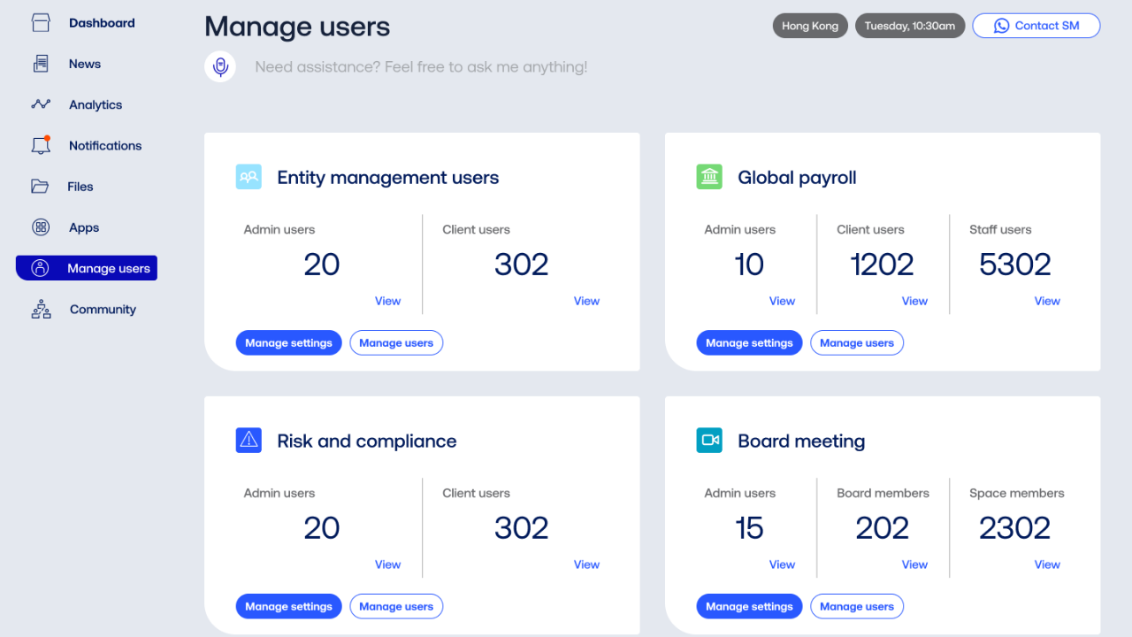The image size is (1132, 637).
Task: Open Manage settings for Entity management users
Action: coord(288,343)
